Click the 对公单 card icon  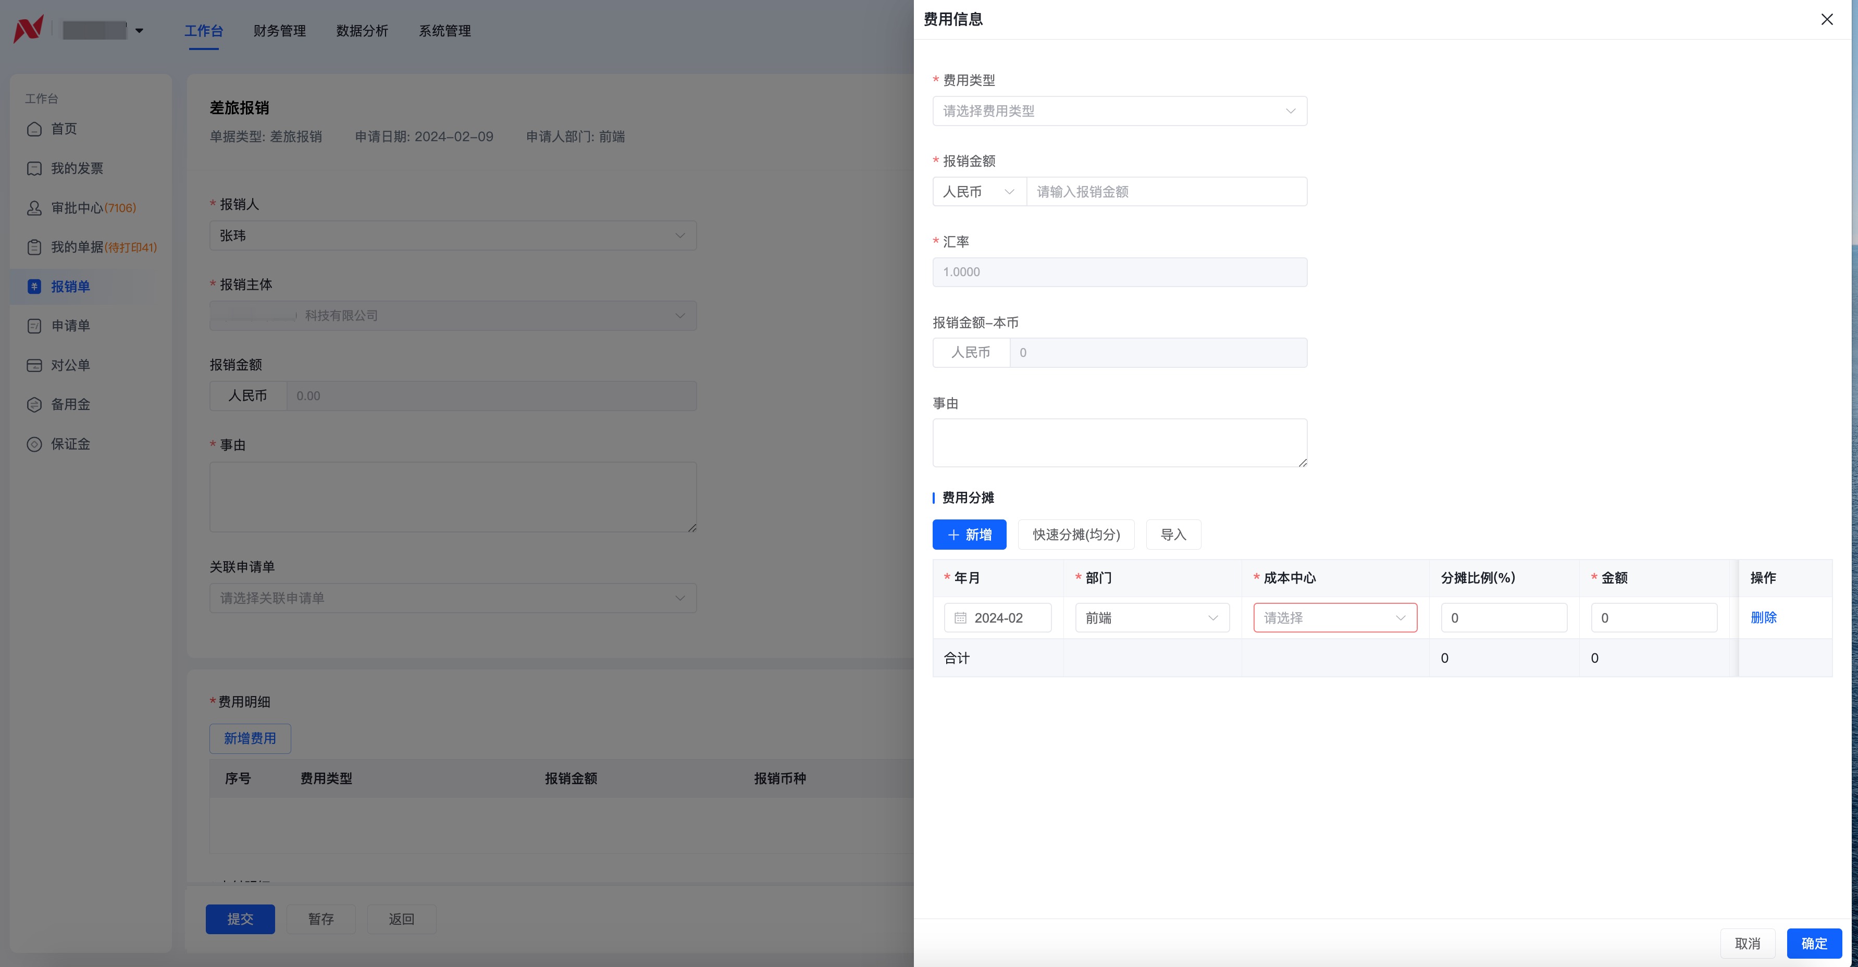click(34, 365)
